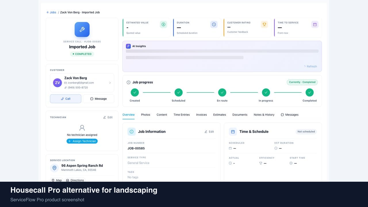368x207 pixels.
Task: Click the AI Insights lightning icon
Action: tap(128, 46)
